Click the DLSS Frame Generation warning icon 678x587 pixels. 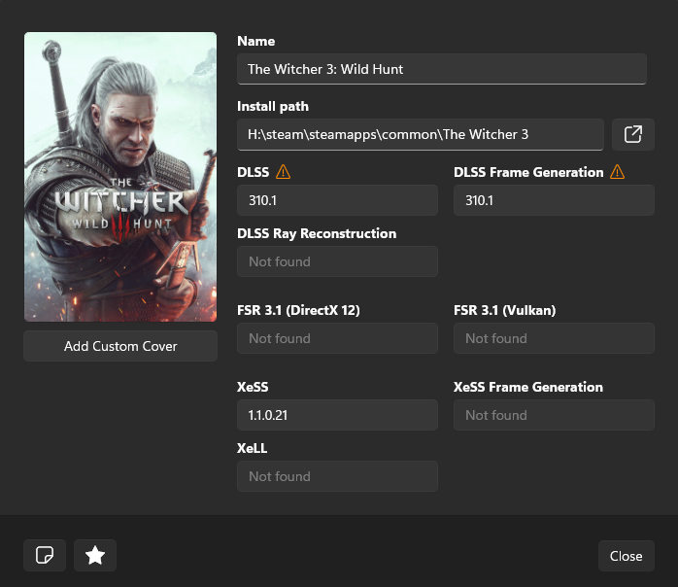(617, 172)
